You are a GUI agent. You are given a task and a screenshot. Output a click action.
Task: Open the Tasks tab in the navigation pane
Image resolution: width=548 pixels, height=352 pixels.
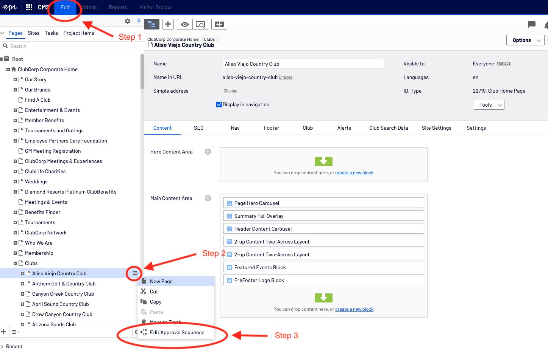[52, 33]
